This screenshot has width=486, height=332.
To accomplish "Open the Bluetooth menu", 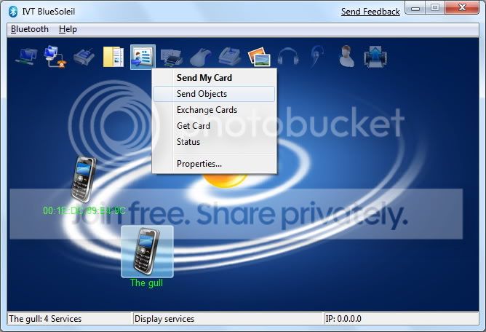I will coord(29,29).
